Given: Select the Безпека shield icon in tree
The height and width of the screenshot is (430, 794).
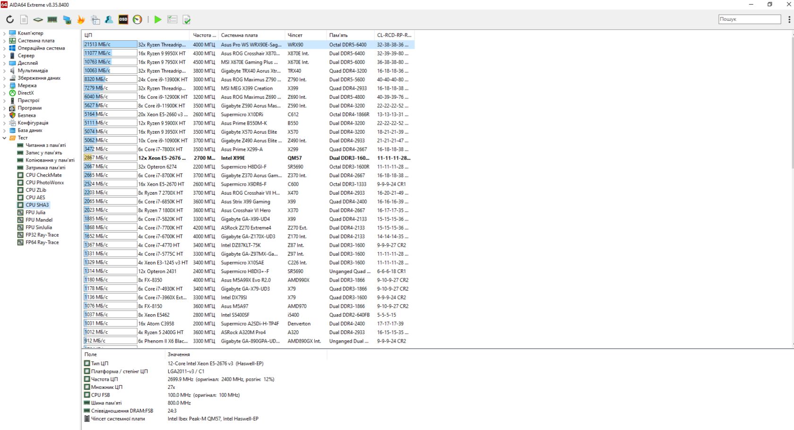Looking at the screenshot, I should (13, 115).
